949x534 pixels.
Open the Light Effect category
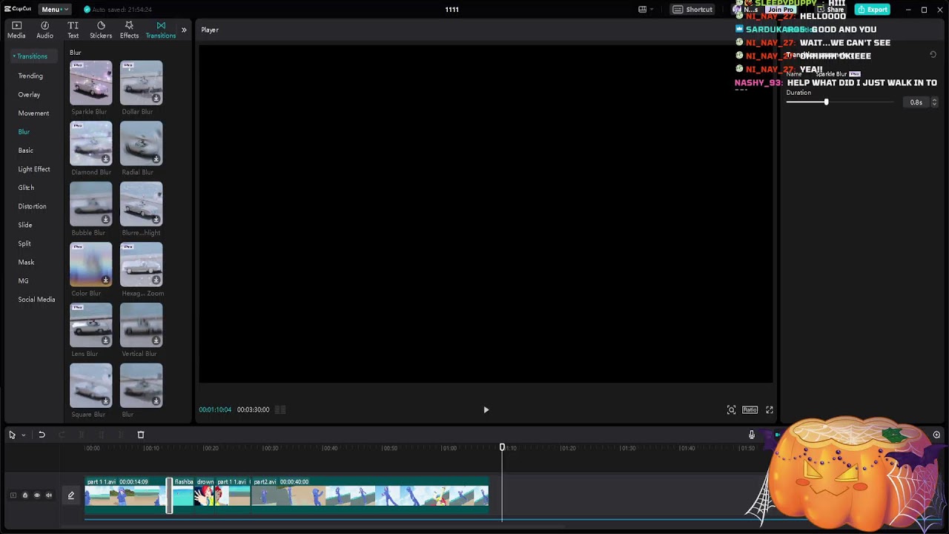point(34,169)
